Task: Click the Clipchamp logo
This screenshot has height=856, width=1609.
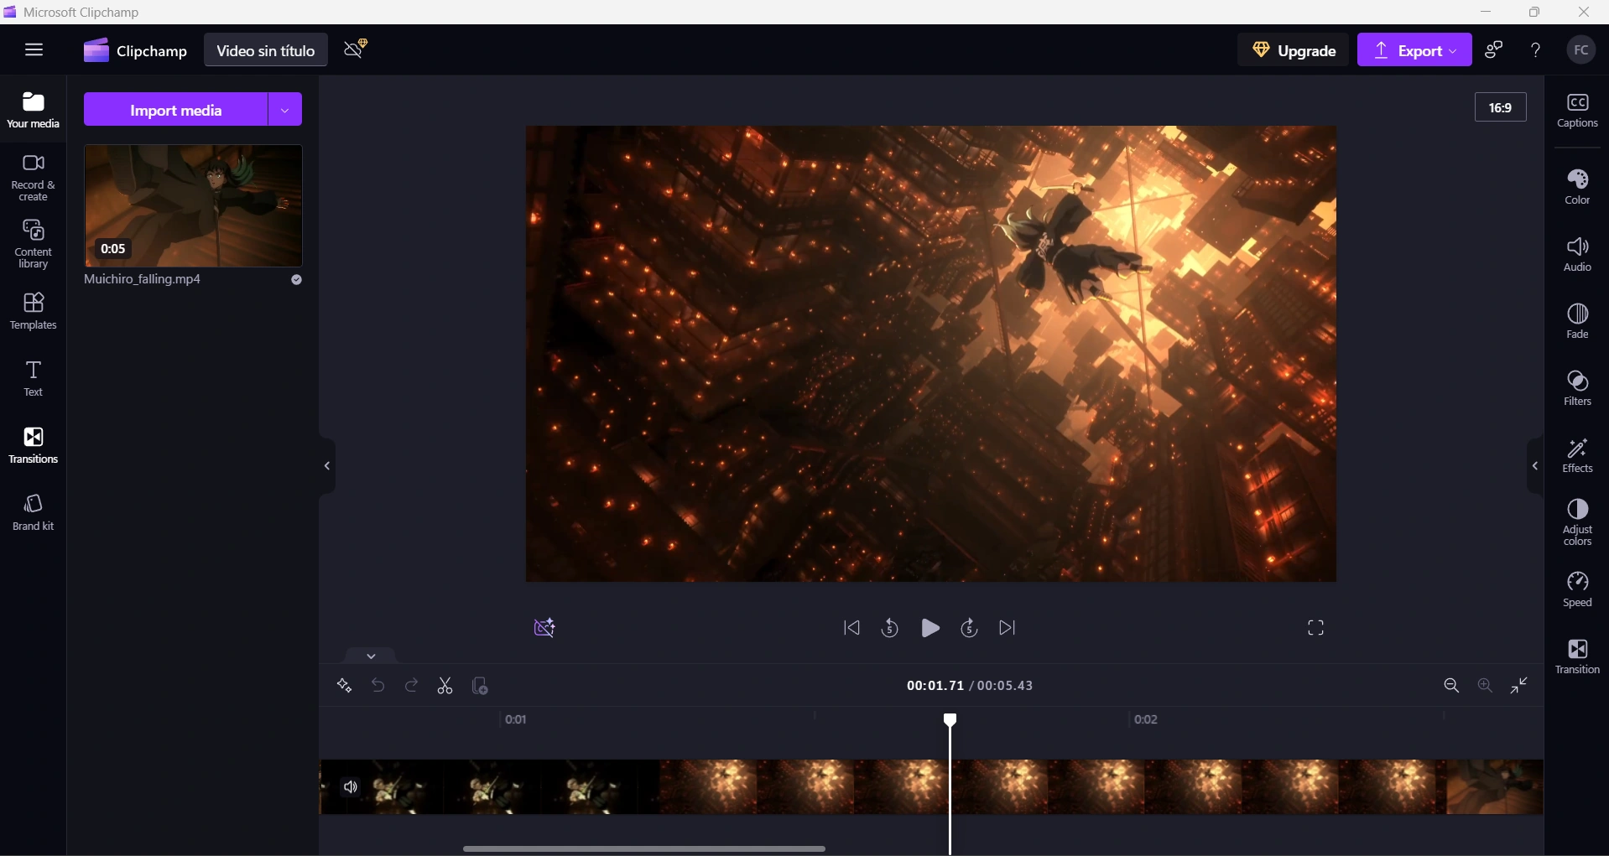Action: [x=135, y=50]
